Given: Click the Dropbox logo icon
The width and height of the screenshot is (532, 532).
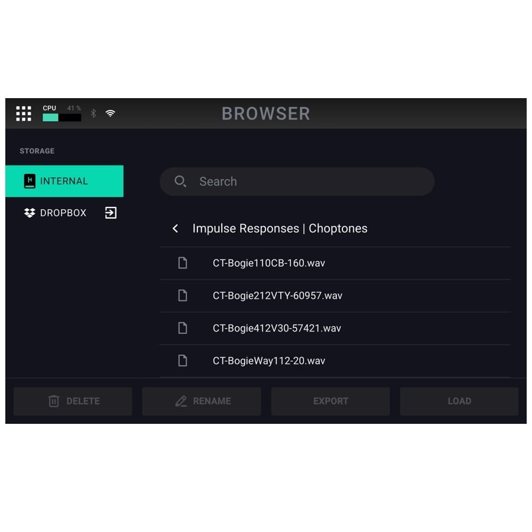Looking at the screenshot, I should (x=30, y=213).
